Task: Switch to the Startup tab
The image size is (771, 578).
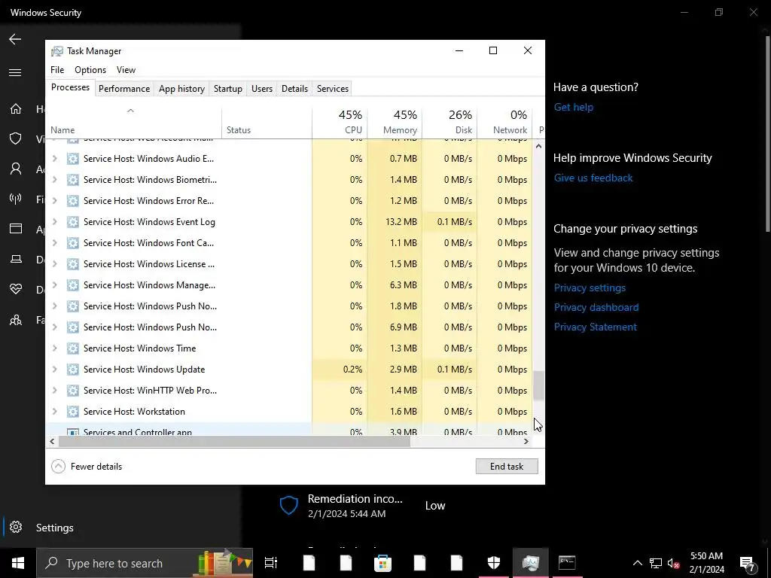Action: [x=227, y=89]
